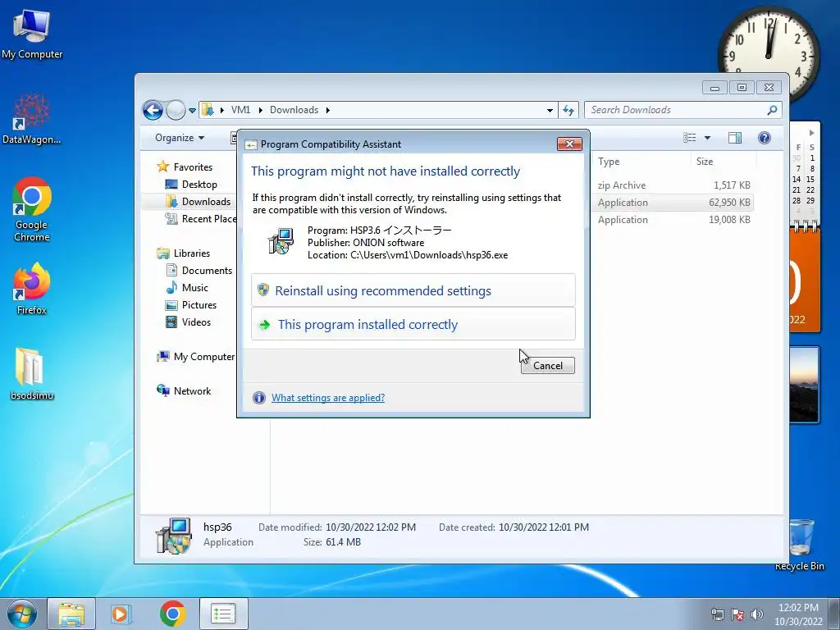Open the bsodsimu folder on desktop
The width and height of the screenshot is (840, 630).
[x=32, y=374]
